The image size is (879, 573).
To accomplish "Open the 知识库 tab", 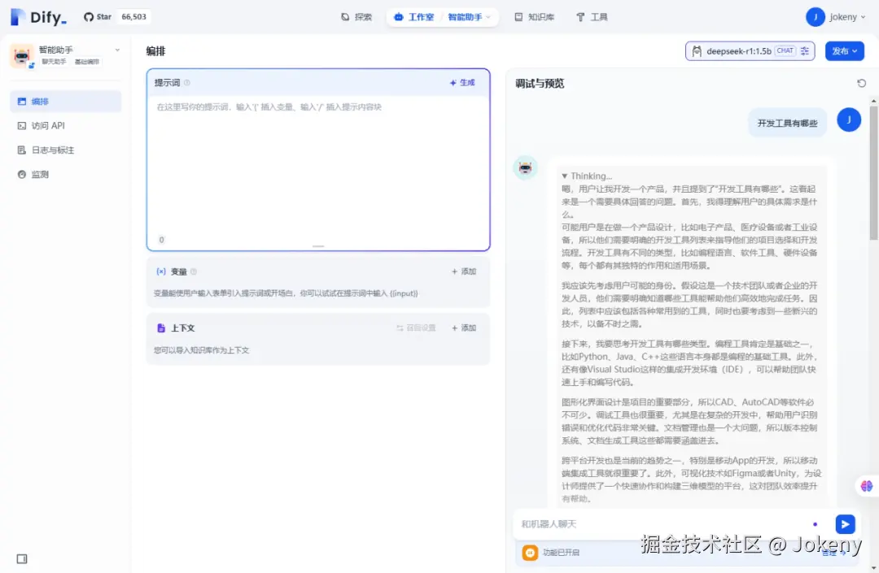I will 535,17.
